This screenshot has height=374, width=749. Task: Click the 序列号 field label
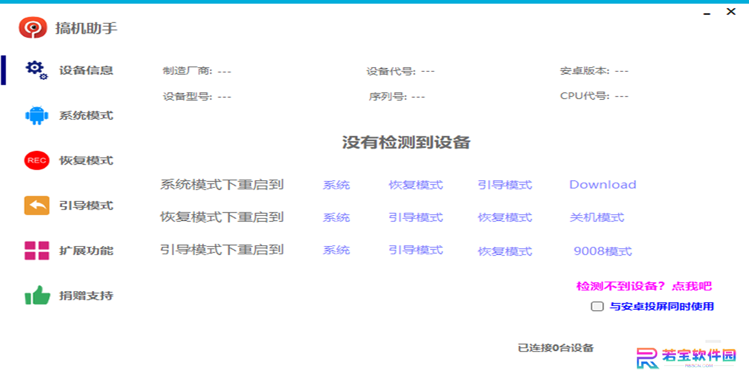388,97
